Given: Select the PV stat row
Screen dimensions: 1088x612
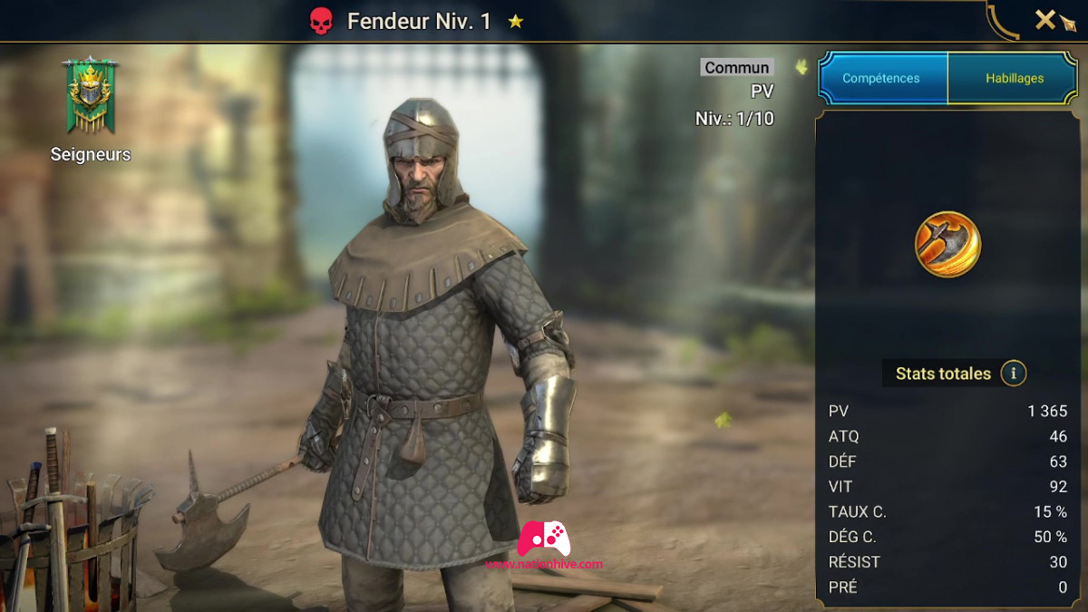Looking at the screenshot, I should 948,411.
